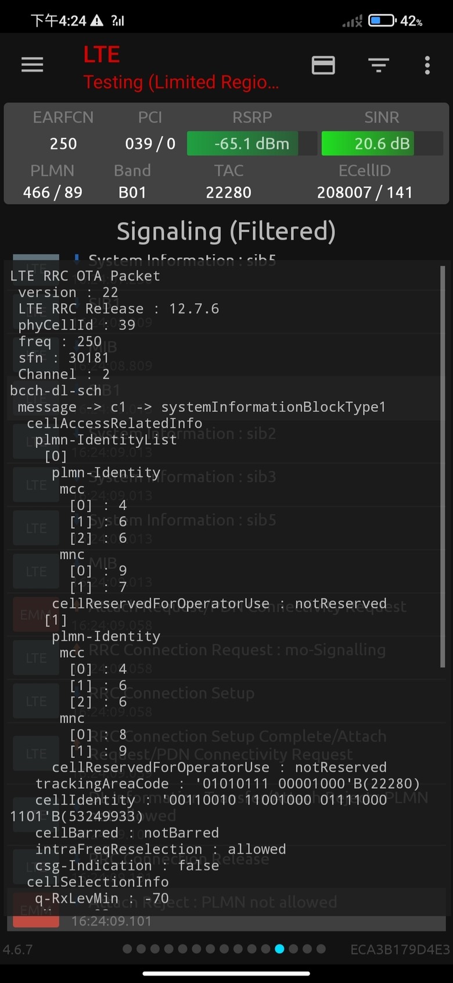This screenshot has height=983, width=453.
Task: Open the signaling filter icon
Action: [378, 65]
